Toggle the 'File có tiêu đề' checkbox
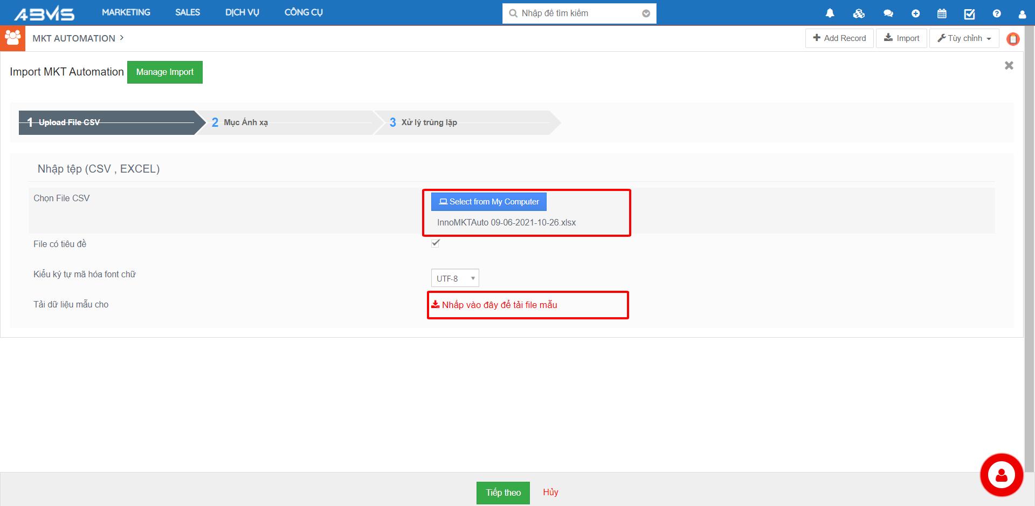 coord(436,243)
